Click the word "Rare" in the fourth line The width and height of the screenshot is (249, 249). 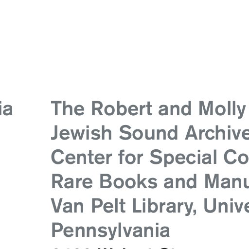coord(72,181)
